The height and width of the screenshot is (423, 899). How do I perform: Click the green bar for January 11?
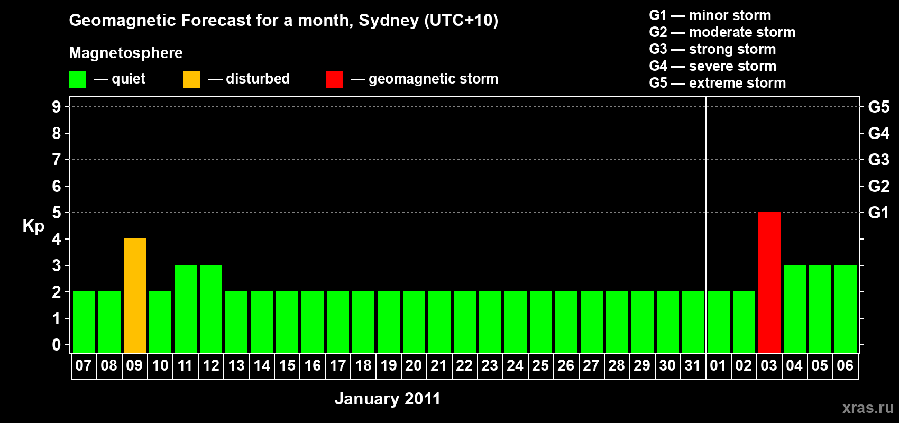tap(186, 309)
